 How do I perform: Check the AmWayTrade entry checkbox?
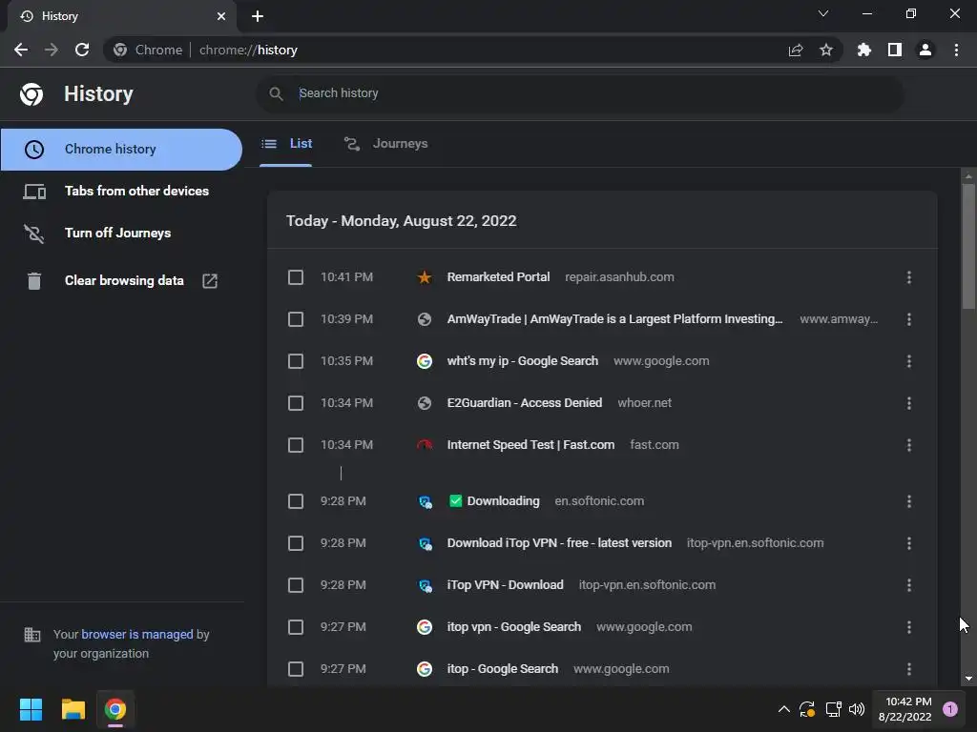296,319
